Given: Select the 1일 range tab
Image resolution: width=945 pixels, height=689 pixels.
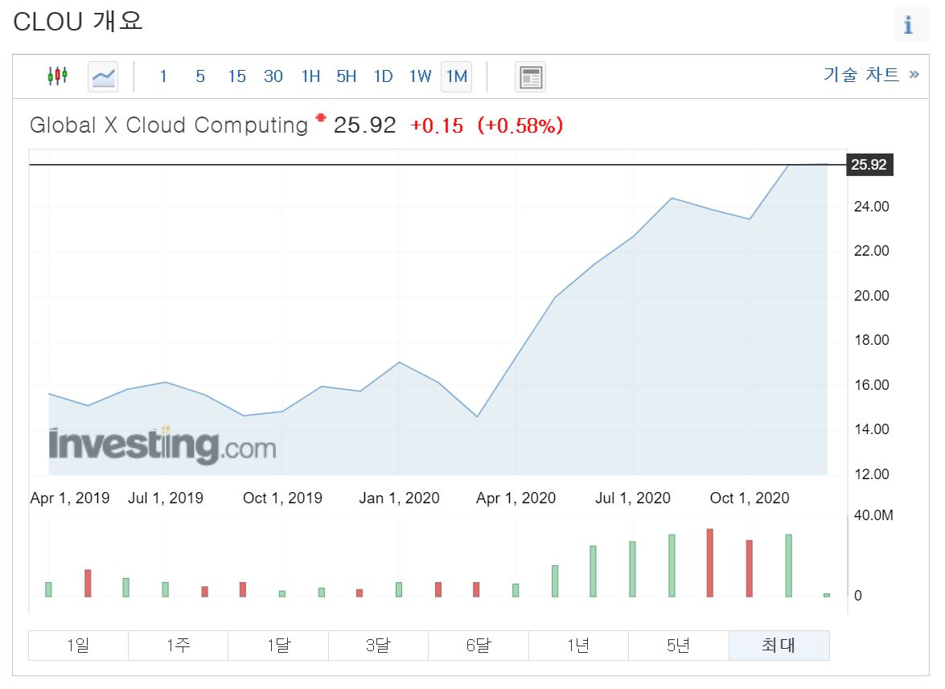Looking at the screenshot, I should point(78,646).
